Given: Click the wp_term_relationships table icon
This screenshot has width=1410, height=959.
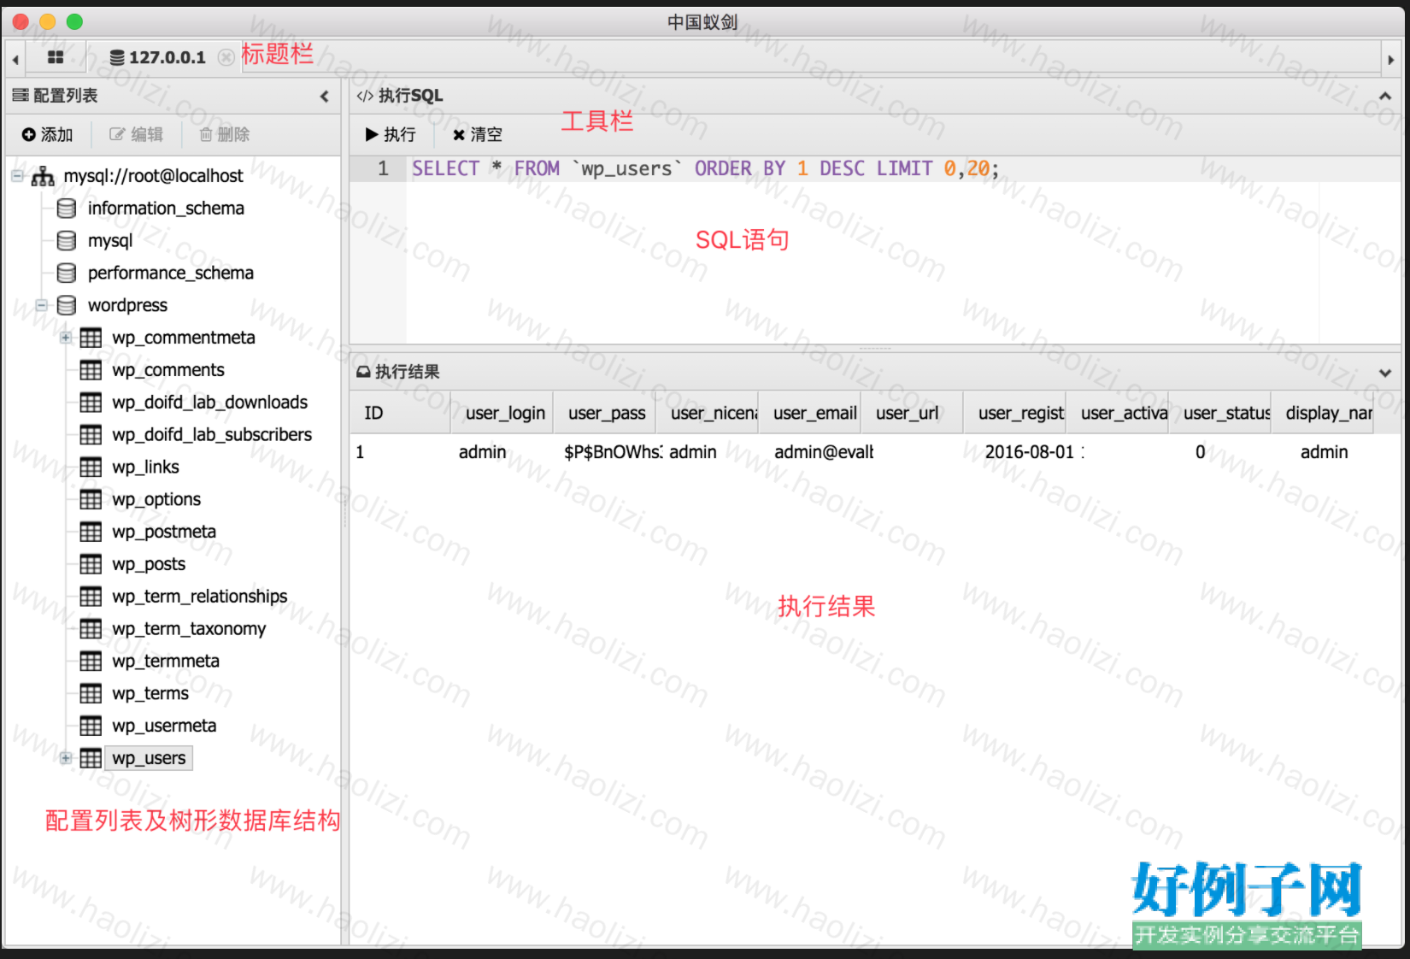Looking at the screenshot, I should point(91,597).
